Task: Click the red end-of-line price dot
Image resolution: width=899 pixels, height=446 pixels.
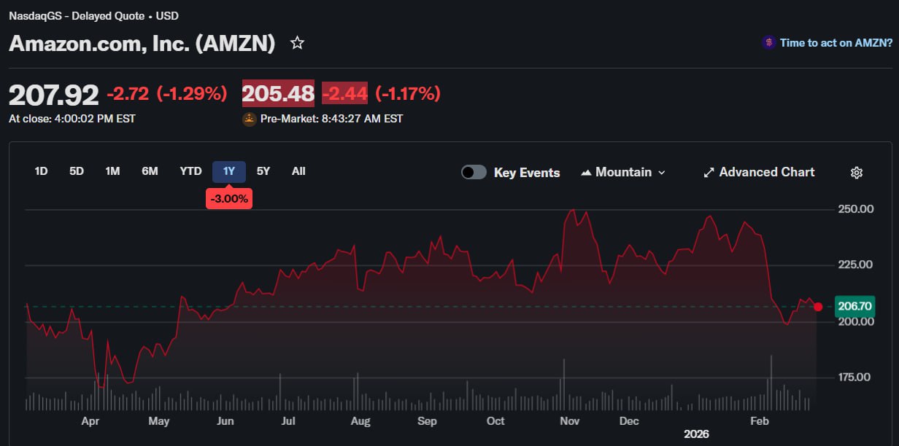Action: (x=818, y=307)
